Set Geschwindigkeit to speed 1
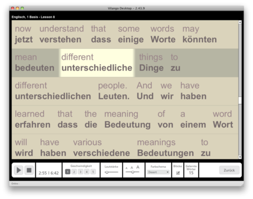Image resolution: width=253 pixels, height=199 pixels. [x=68, y=172]
